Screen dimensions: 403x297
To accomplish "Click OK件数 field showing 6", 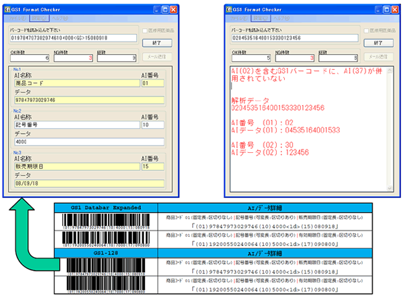I will [30, 58].
